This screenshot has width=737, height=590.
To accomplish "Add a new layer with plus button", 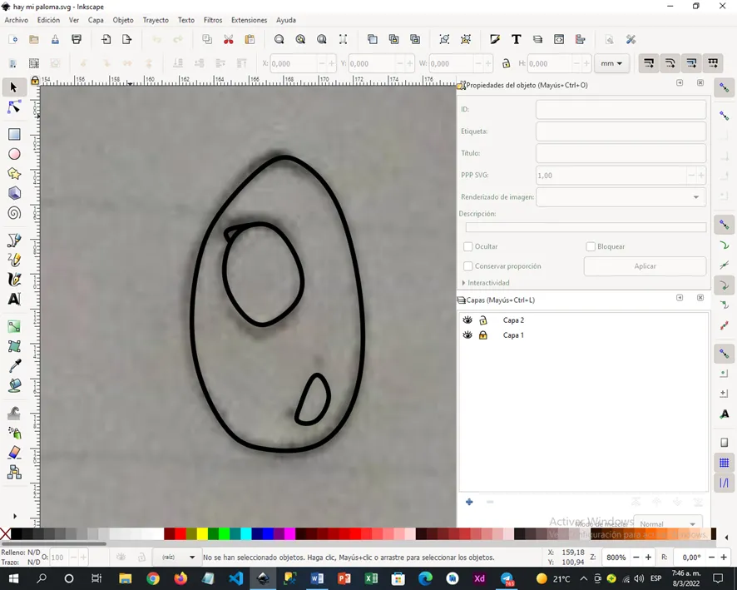I will 469,502.
